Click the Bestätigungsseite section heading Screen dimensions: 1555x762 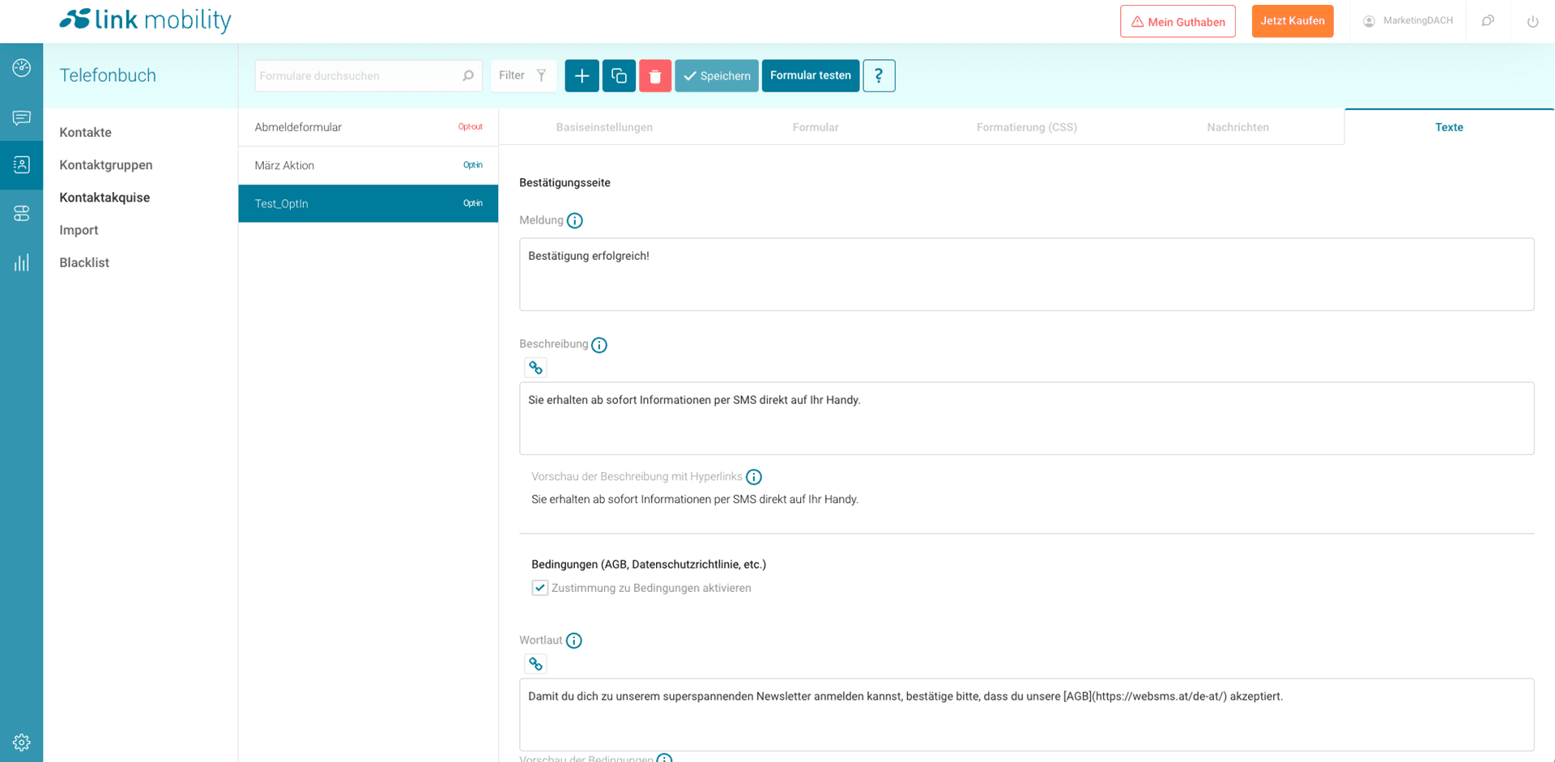coord(564,183)
